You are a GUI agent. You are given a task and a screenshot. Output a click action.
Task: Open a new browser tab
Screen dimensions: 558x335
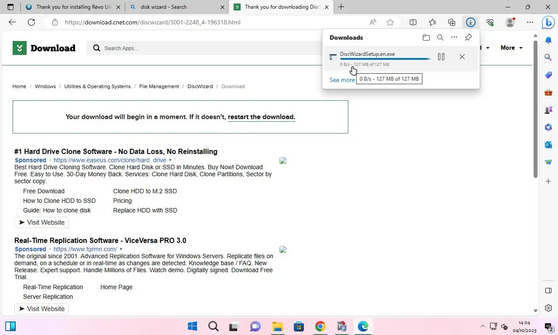(x=341, y=7)
